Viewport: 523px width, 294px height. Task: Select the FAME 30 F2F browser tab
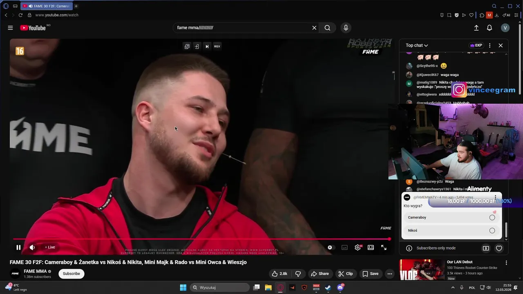[46, 6]
